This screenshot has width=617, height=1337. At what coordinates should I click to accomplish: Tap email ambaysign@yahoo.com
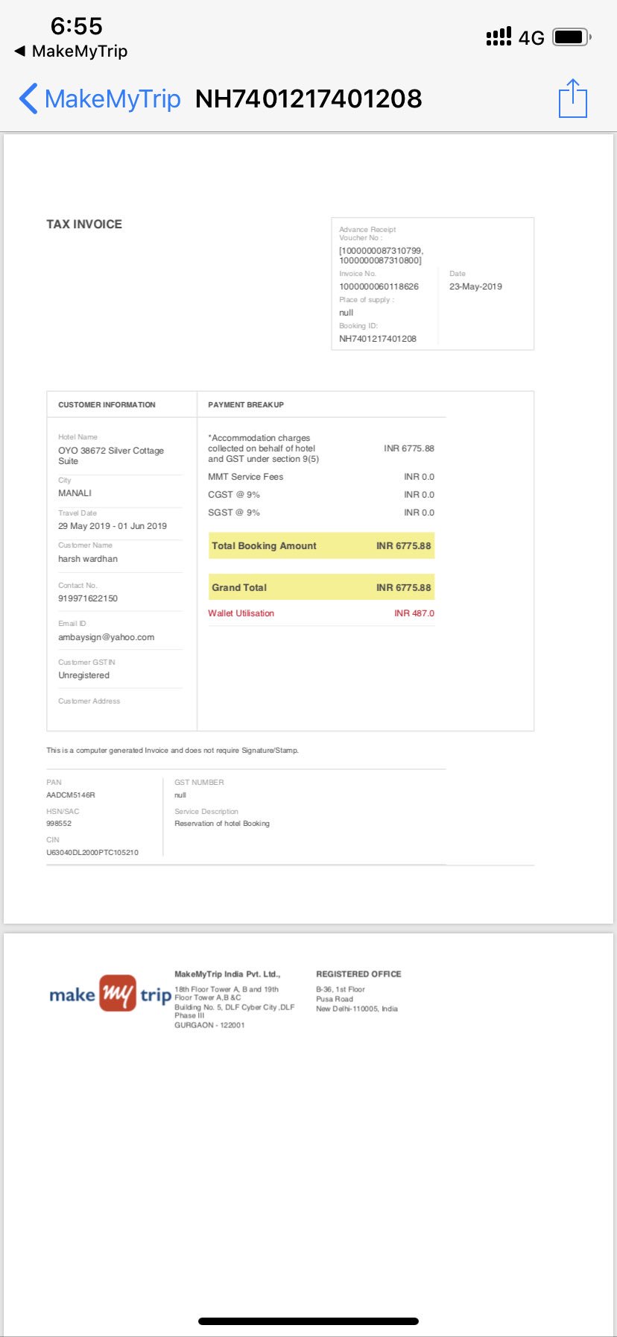[x=107, y=637]
